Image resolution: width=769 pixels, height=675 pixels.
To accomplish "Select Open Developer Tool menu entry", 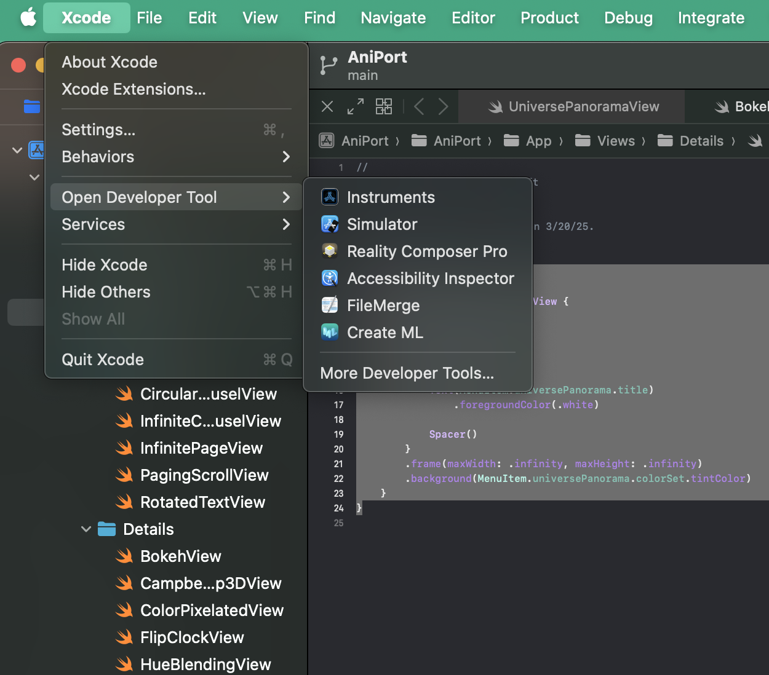I will pos(177,197).
